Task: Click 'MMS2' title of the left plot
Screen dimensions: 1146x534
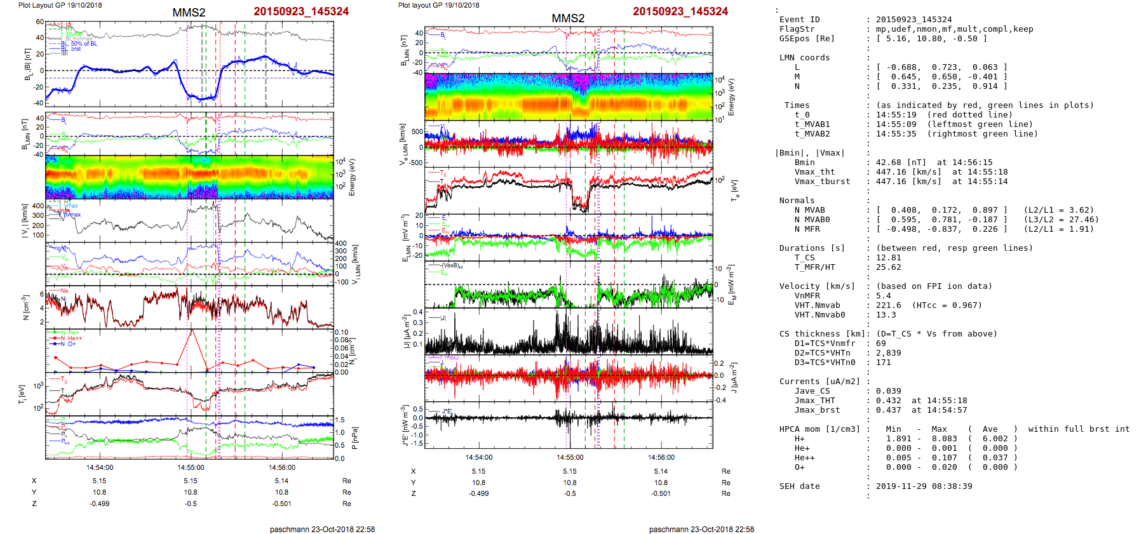Action: (189, 13)
